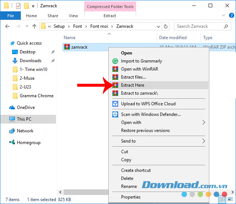Image resolution: width=236 pixels, height=204 pixels.
Task: Click the Desktop icon in the sidebar
Action: pyautogui.click(x=15, y=52)
